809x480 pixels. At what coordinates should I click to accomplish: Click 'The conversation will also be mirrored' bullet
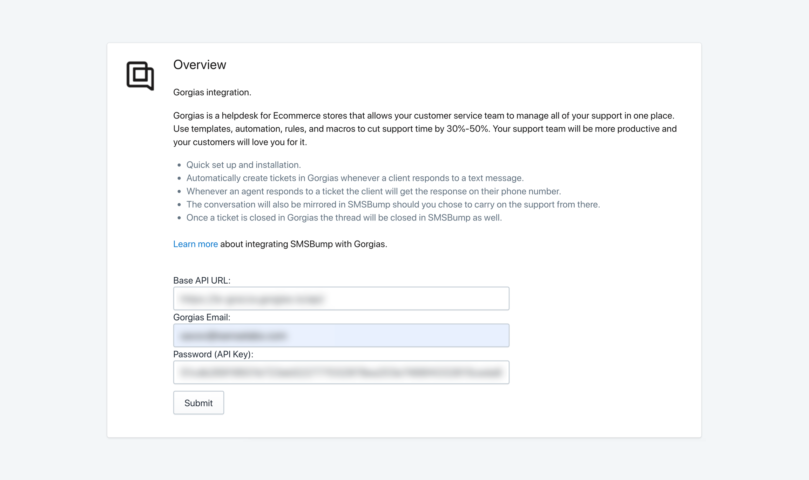click(393, 204)
